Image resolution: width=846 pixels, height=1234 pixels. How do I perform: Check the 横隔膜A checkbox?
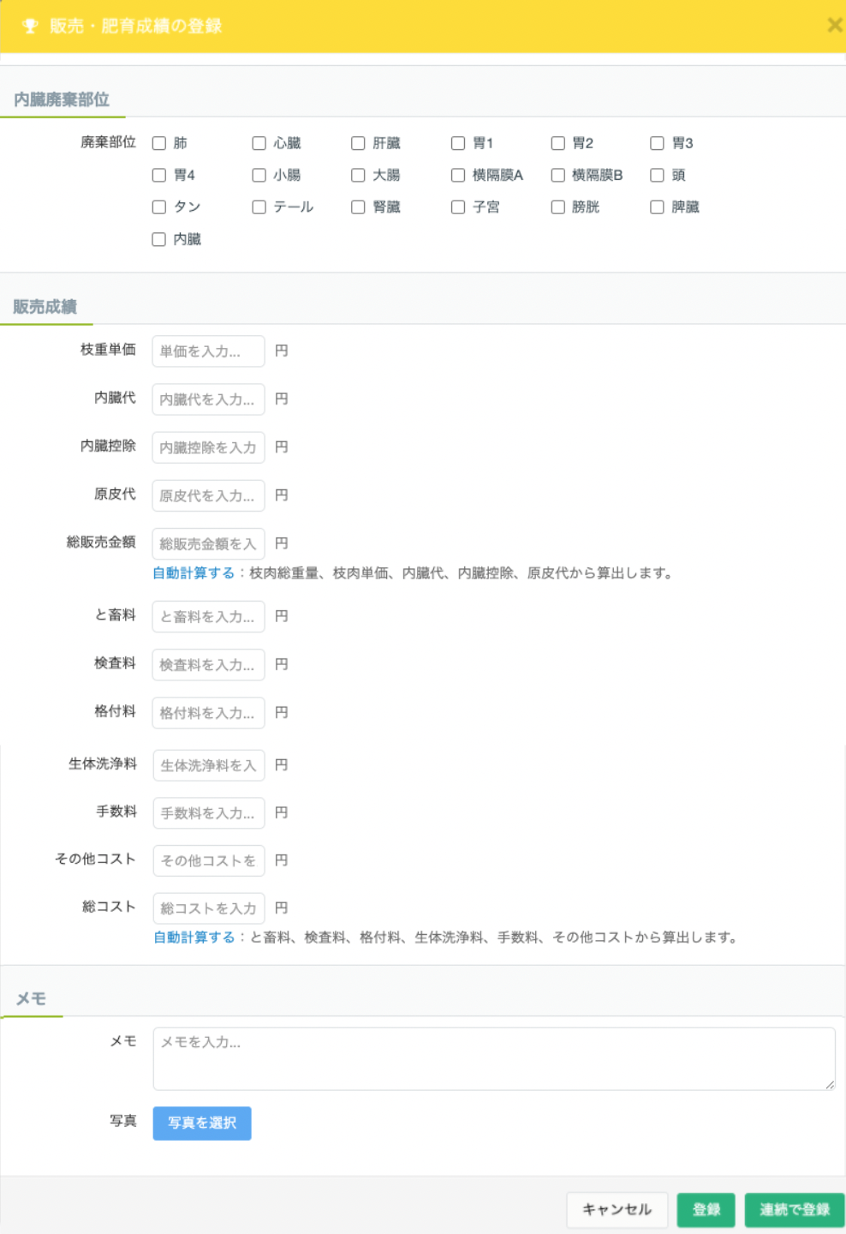tap(458, 175)
